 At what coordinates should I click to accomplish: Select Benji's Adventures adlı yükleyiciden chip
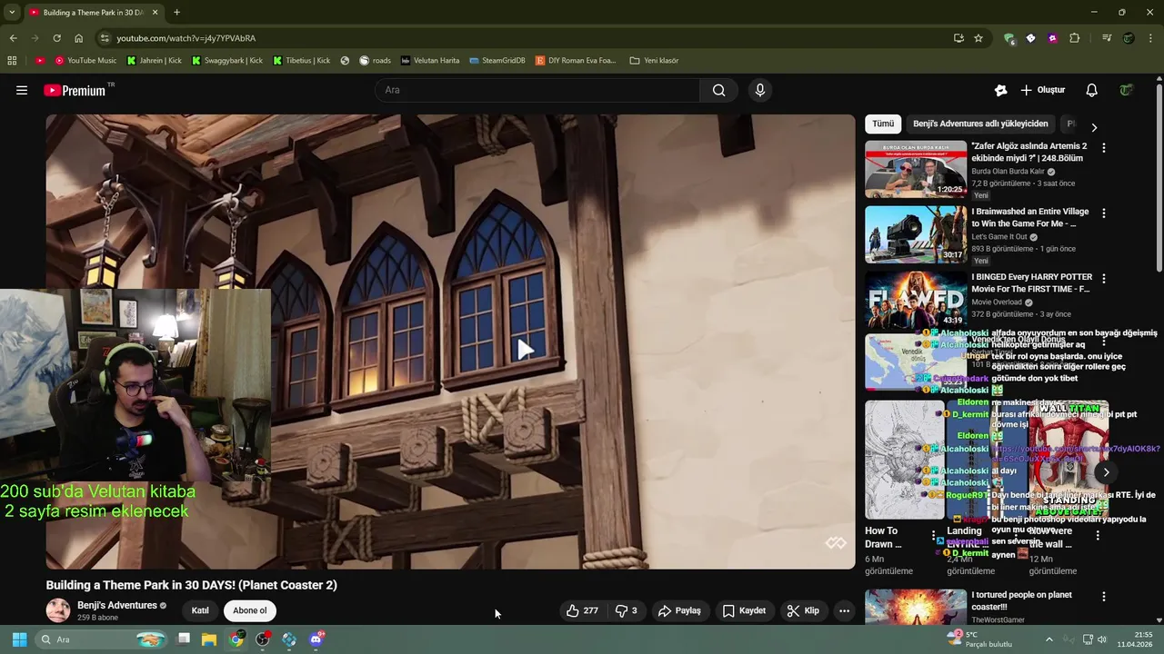980,124
